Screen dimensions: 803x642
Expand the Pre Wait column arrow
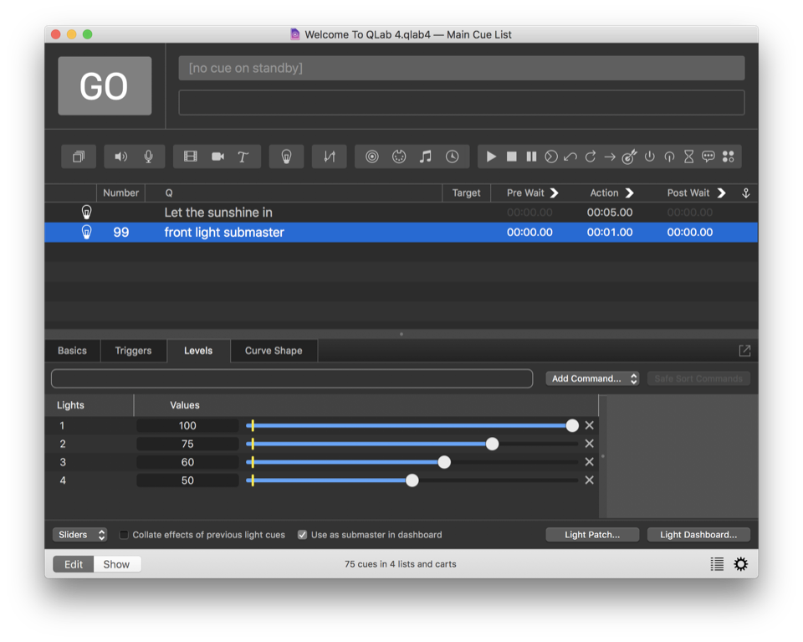tap(554, 193)
